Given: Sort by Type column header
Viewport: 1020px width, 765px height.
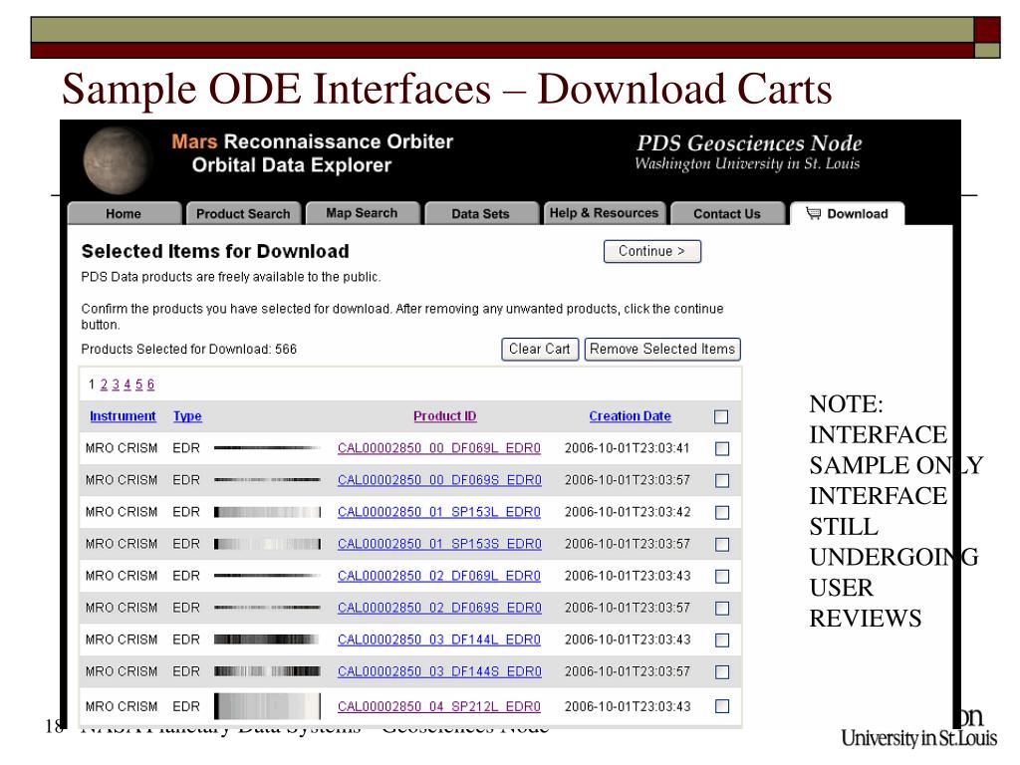Looking at the screenshot, I should [x=187, y=416].
